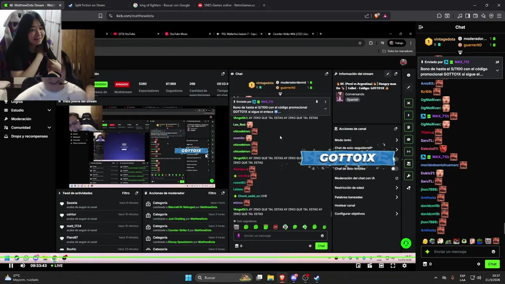505x284 pixels.
Task: Expand pinned message from MAX_712
Action: [x=497, y=71]
